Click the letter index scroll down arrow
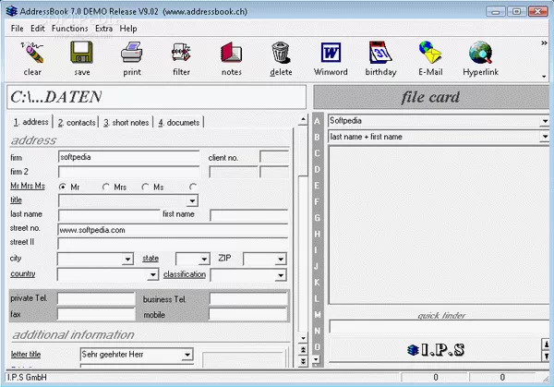Image resolution: width=554 pixels, height=387 pixels. [x=316, y=360]
